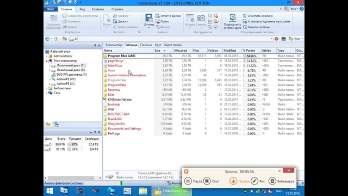Open the Пути dropdown

click(x=296, y=39)
